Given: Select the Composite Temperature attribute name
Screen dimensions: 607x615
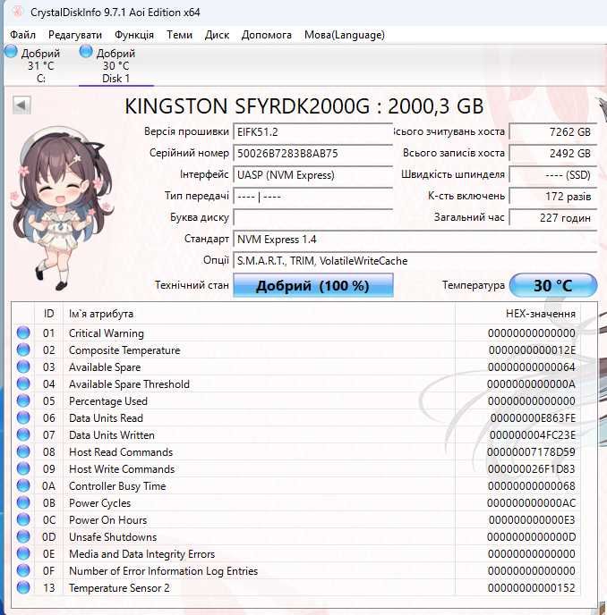Looking at the screenshot, I should tap(124, 350).
